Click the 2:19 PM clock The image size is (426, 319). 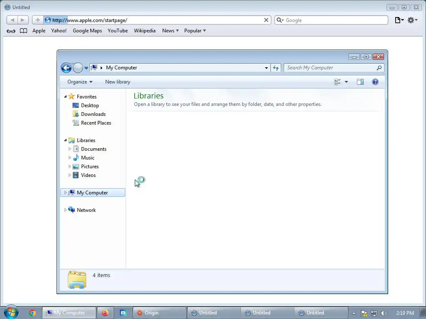point(405,313)
